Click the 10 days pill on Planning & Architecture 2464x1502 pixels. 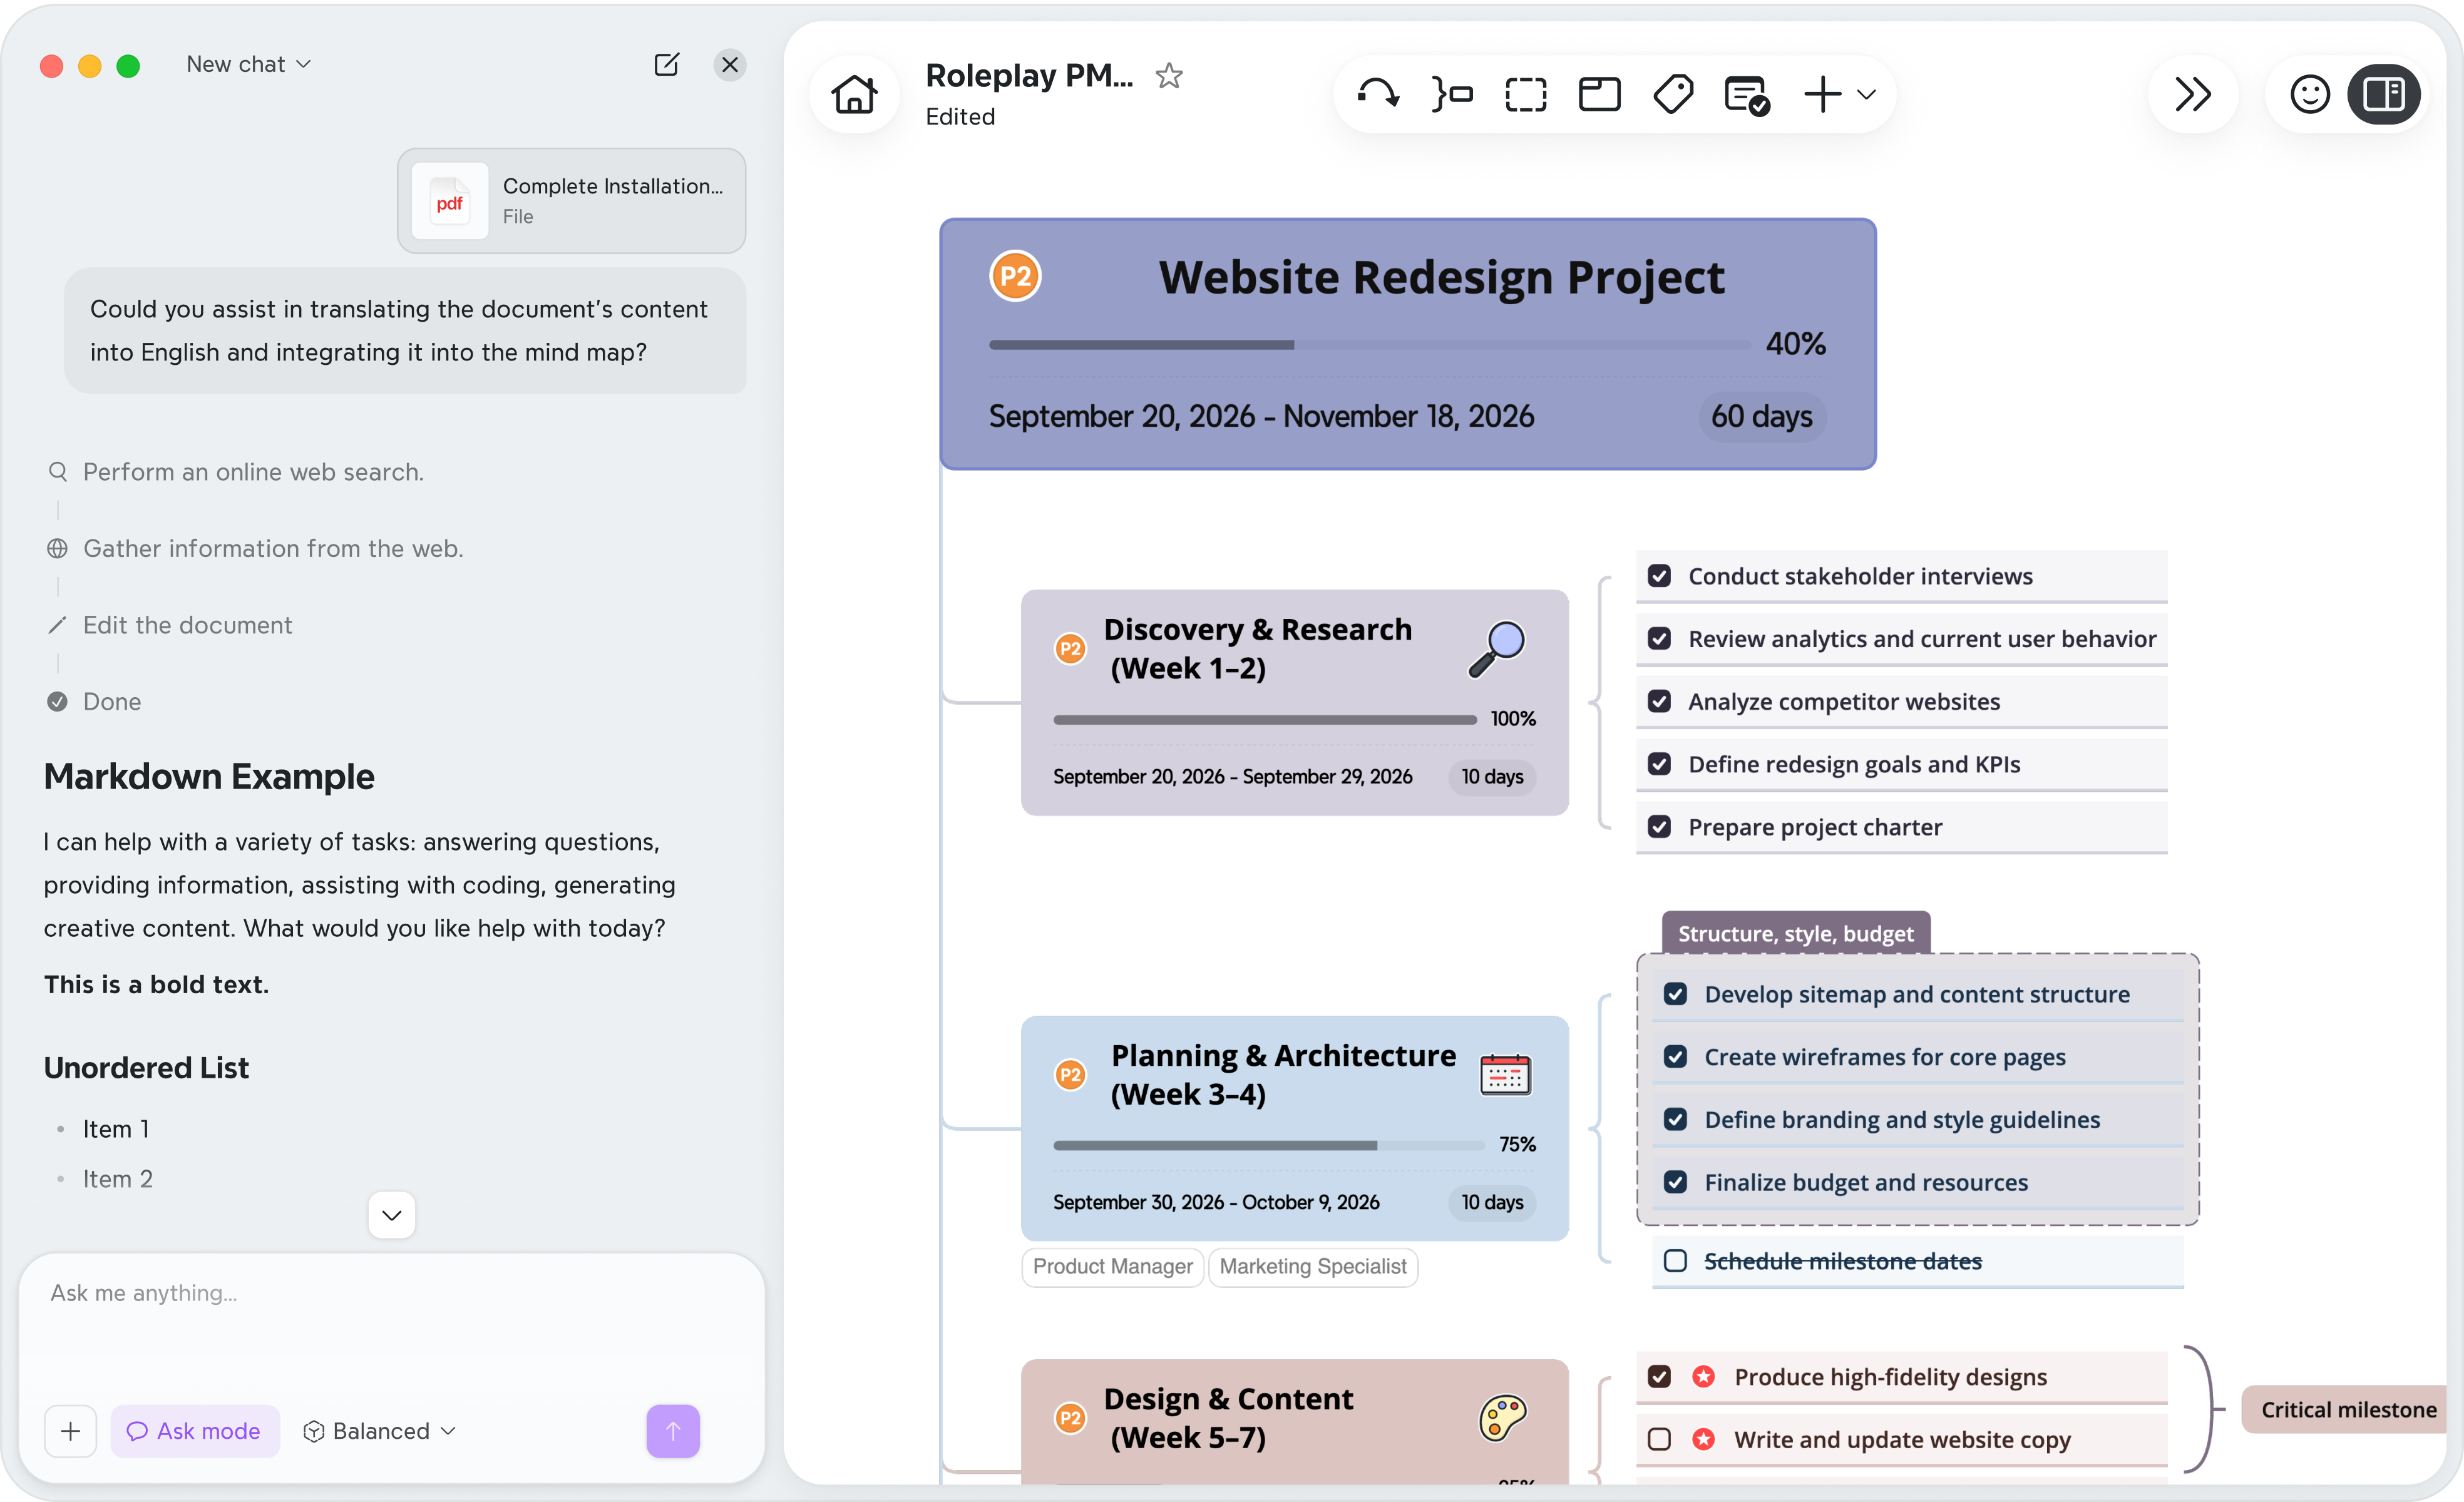1492,1203
